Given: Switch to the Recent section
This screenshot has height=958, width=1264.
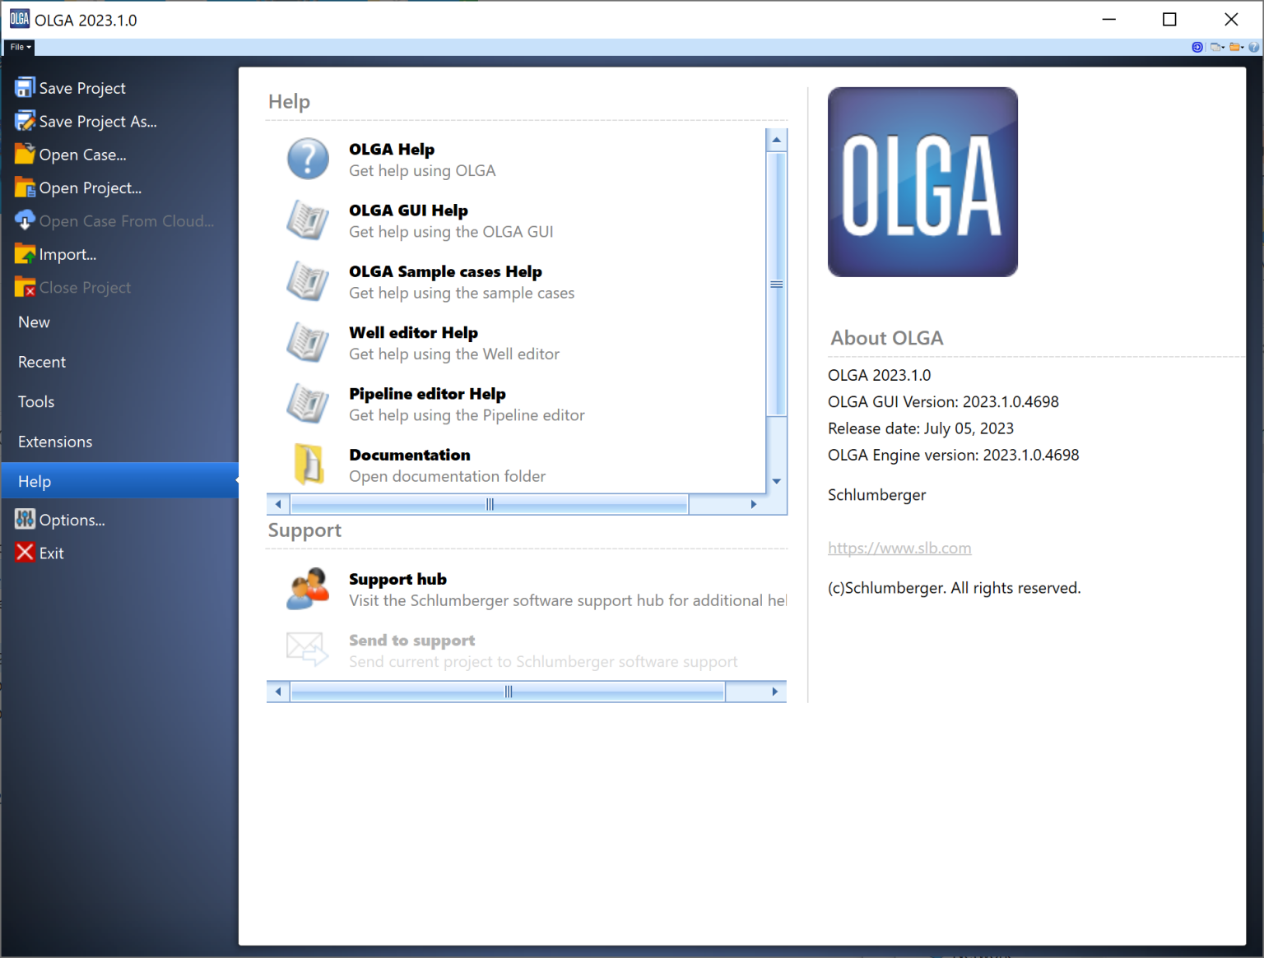Looking at the screenshot, I should [41, 362].
